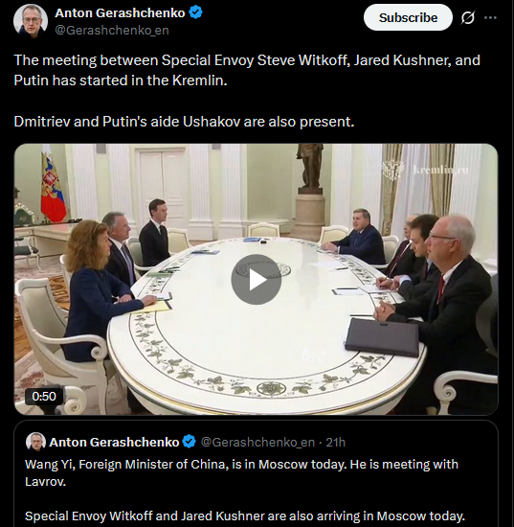Select the Russian flag area of the video thumbnail

pos(53,187)
